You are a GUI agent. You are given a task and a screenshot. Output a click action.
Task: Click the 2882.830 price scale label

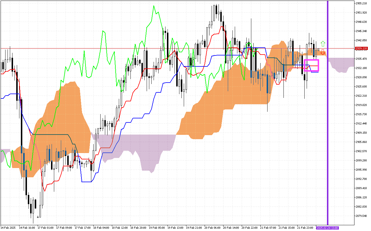pyautogui.click(x=361, y=207)
